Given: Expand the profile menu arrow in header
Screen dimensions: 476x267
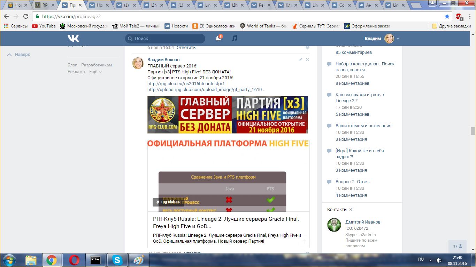Looking at the screenshot, I should 398,39.
